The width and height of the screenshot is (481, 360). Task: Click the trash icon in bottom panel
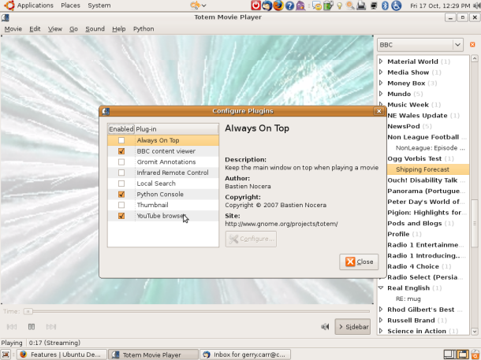pyautogui.click(x=475, y=354)
